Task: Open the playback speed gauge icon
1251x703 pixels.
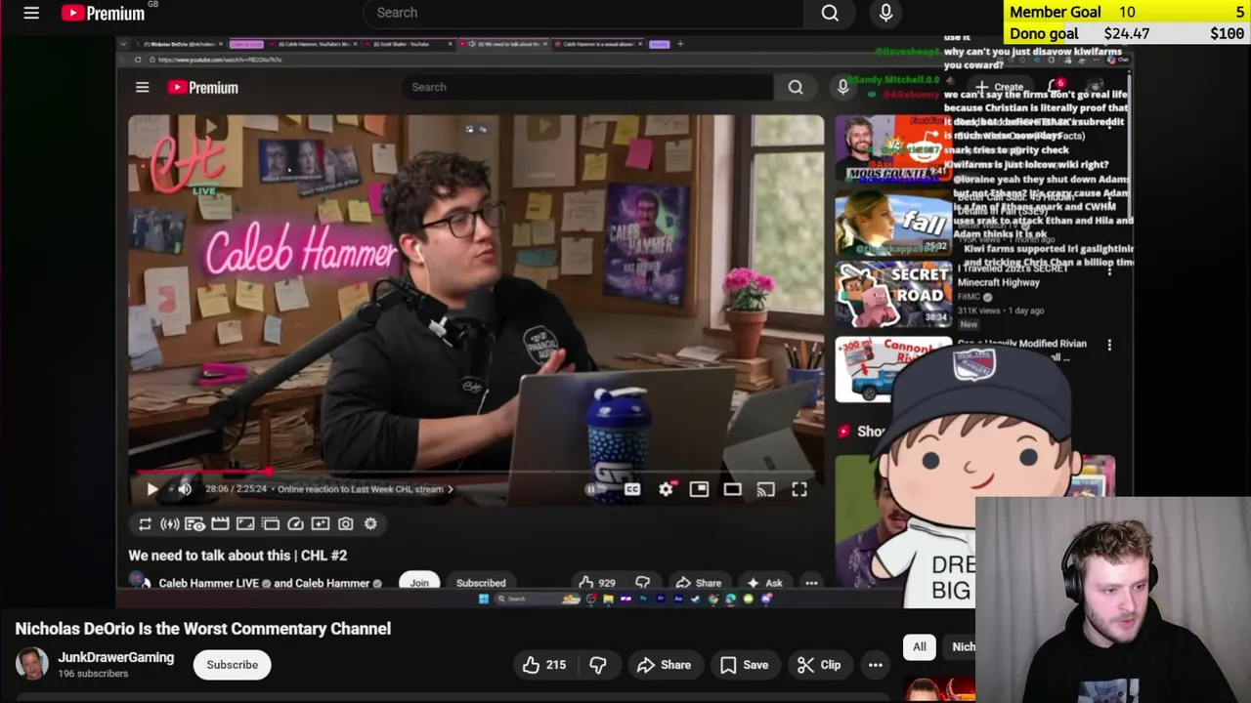Action: (x=295, y=524)
